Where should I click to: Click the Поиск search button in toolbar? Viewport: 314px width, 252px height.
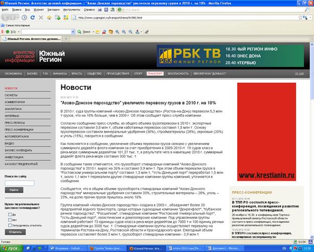coord(84,32)
